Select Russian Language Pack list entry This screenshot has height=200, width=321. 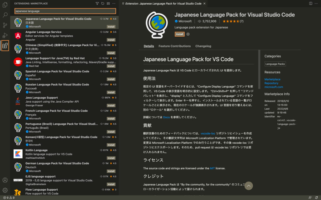[65, 88]
